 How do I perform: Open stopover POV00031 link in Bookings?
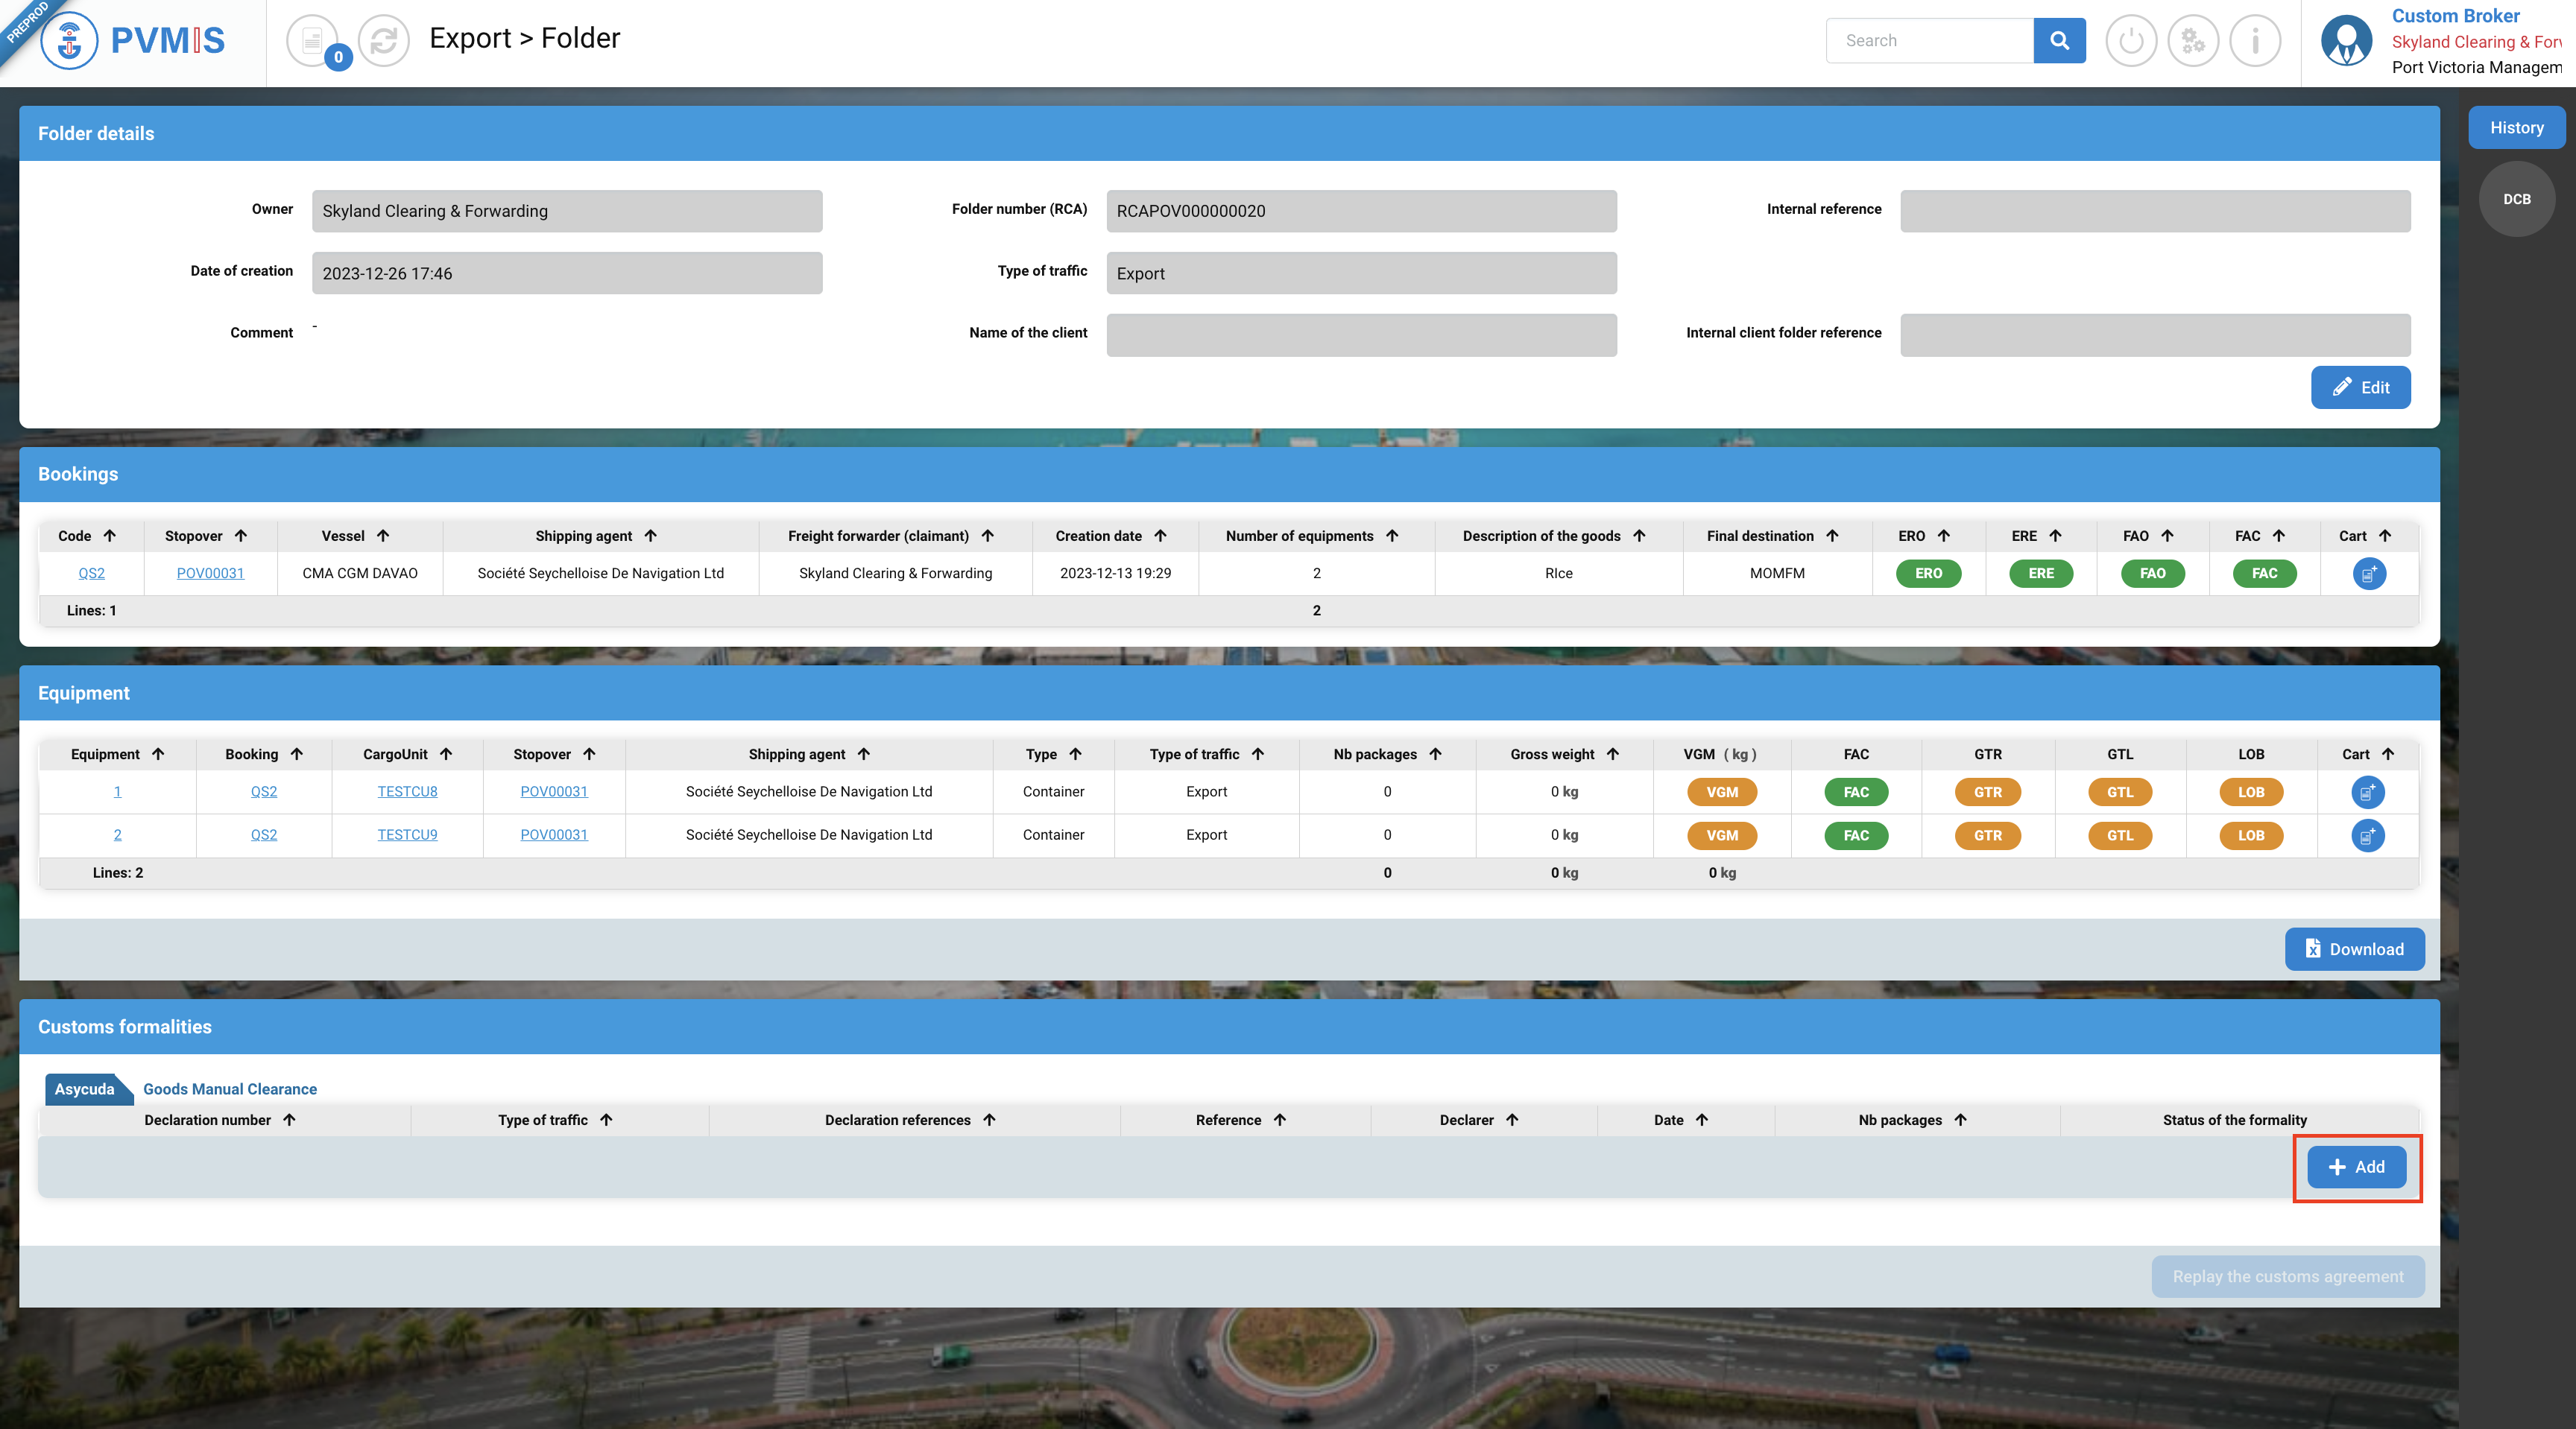point(210,574)
